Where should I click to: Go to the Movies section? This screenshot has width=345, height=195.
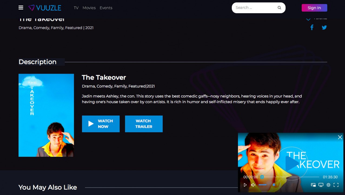(x=89, y=8)
